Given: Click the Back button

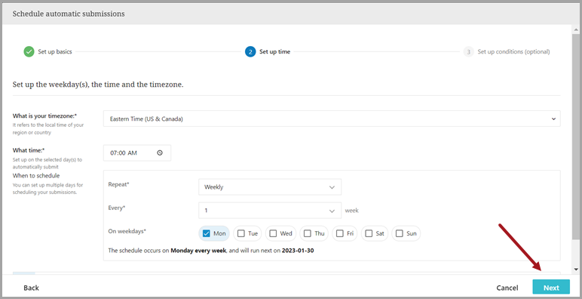Looking at the screenshot, I should (31, 288).
